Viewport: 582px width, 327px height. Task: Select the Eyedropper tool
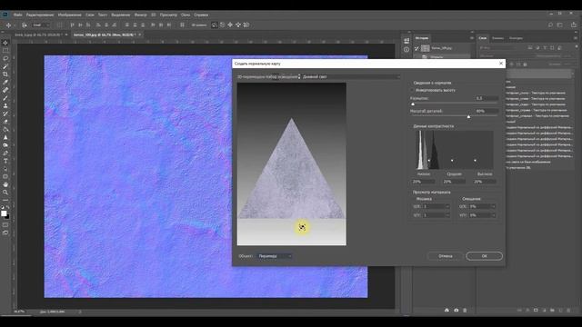(x=5, y=82)
